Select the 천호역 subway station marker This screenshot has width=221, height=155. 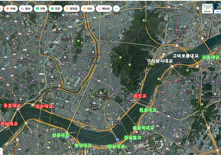pos(157,112)
